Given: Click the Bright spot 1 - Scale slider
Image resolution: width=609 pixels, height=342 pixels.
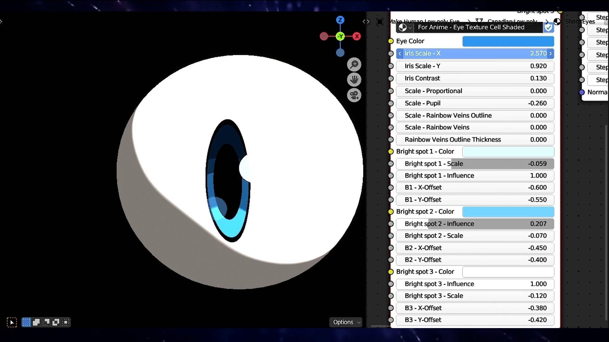Looking at the screenshot, I should click(475, 164).
